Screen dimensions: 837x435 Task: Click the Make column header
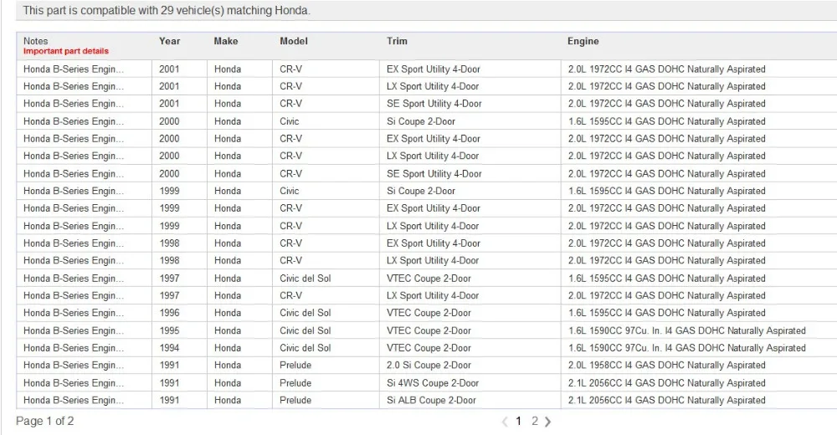226,41
